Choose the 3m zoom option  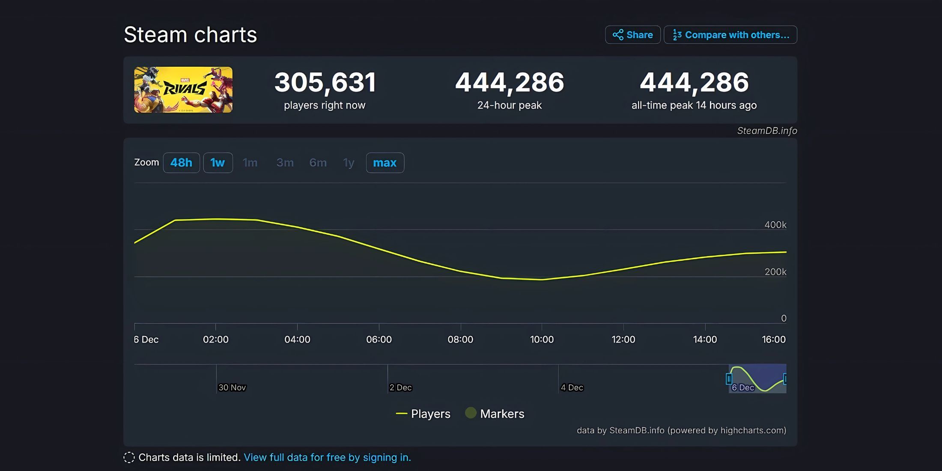tap(285, 163)
